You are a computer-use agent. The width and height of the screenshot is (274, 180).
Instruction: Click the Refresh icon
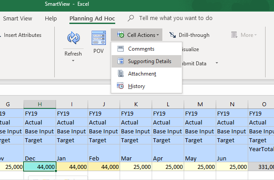pyautogui.click(x=73, y=38)
